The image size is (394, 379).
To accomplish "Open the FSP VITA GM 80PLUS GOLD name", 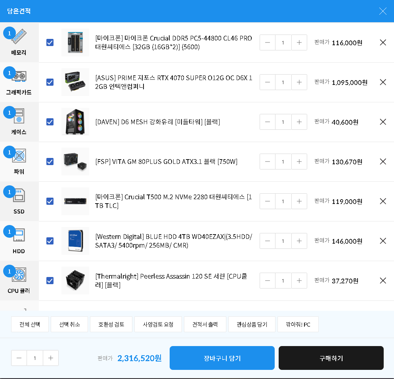I will click(166, 162).
